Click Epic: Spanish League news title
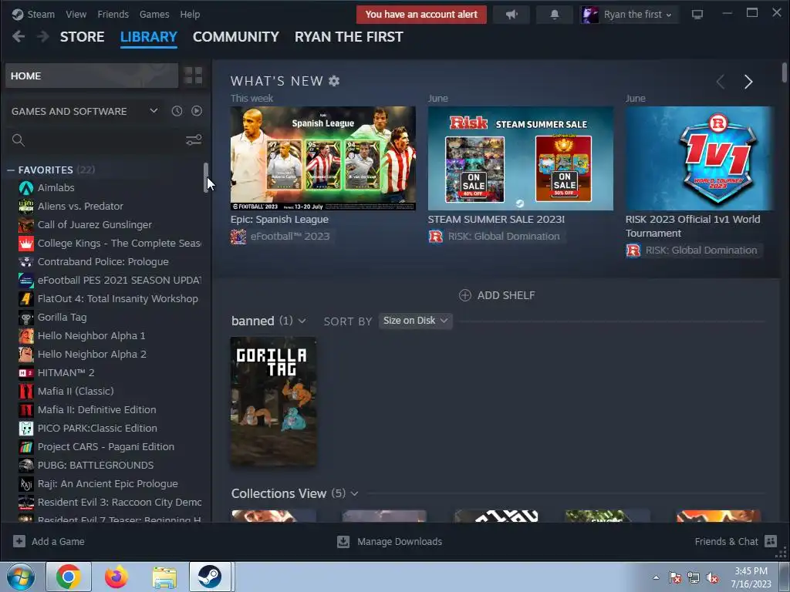The height and width of the screenshot is (592, 790). point(279,220)
